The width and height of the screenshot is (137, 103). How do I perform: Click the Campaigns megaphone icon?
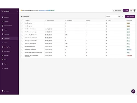(x=2, y=38)
